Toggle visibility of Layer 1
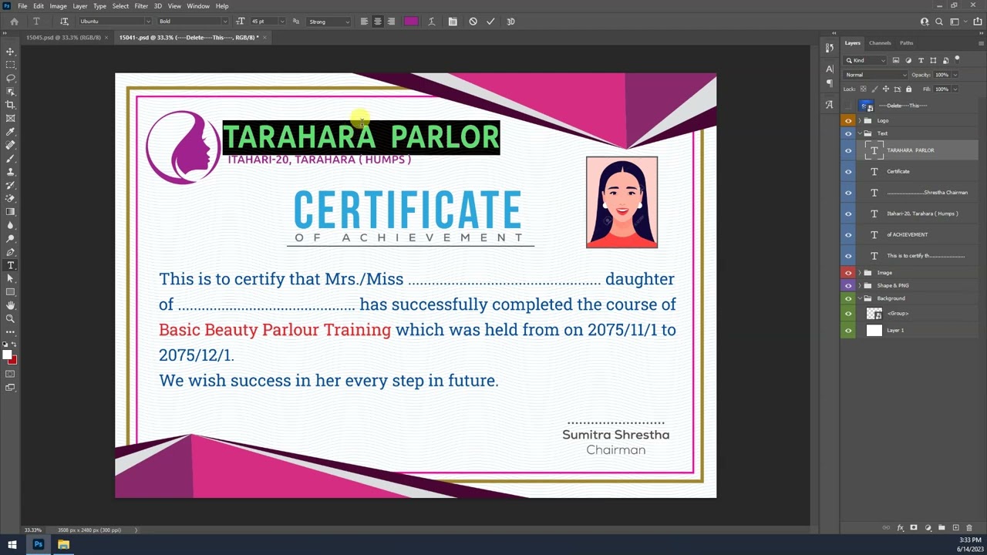 tap(848, 330)
